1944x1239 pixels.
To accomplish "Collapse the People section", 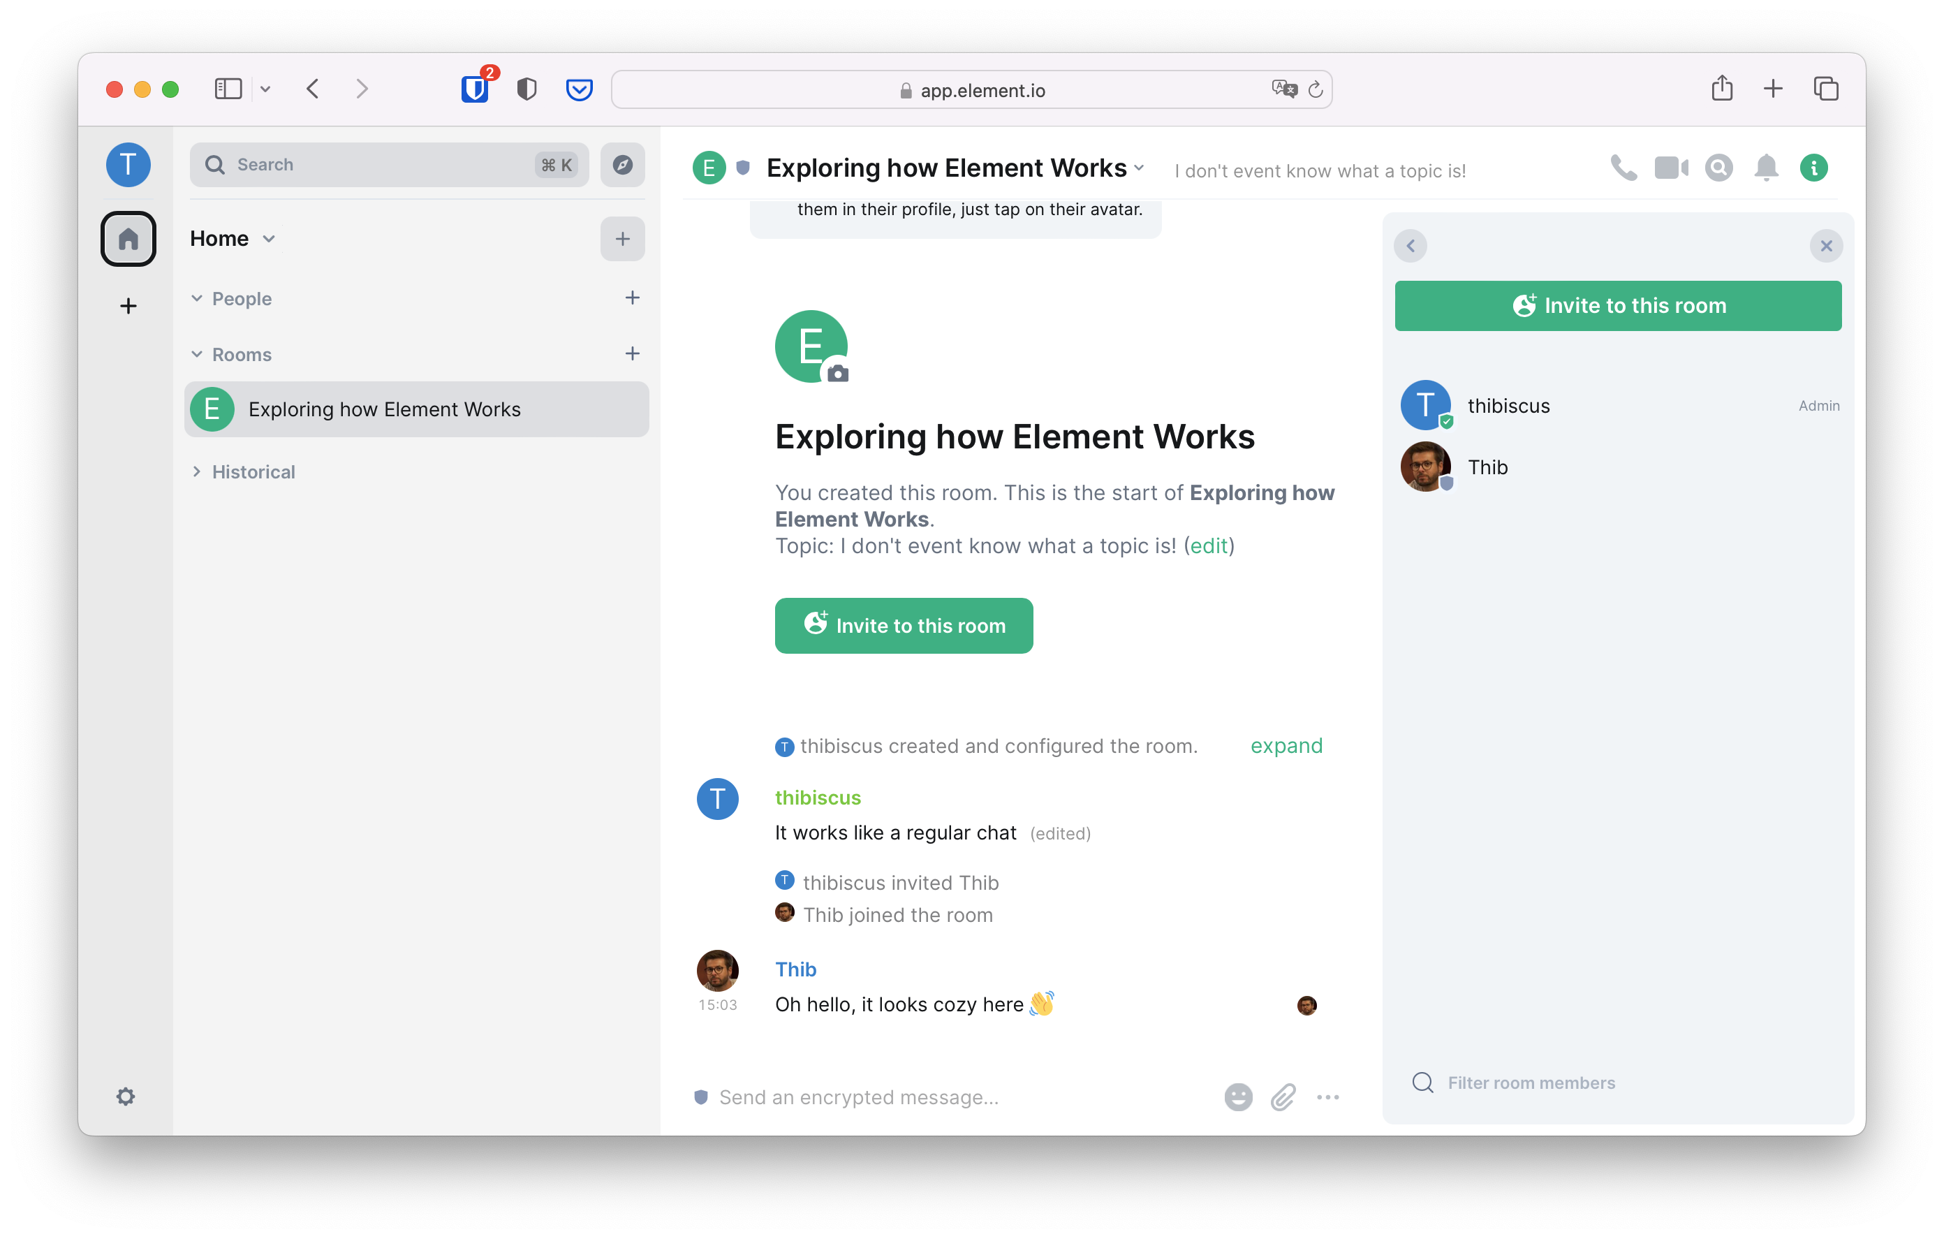I will [197, 299].
